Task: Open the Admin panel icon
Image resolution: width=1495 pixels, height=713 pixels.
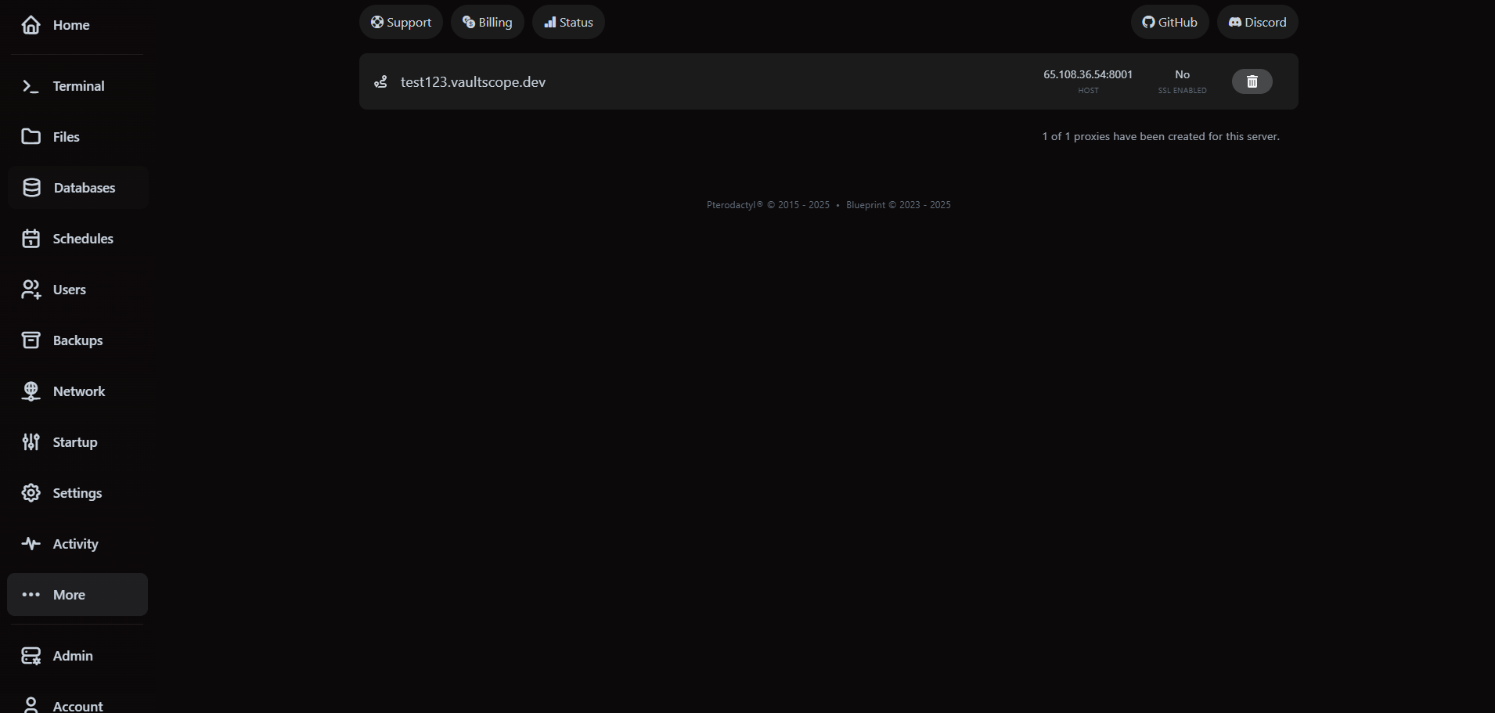Action: [x=31, y=655]
